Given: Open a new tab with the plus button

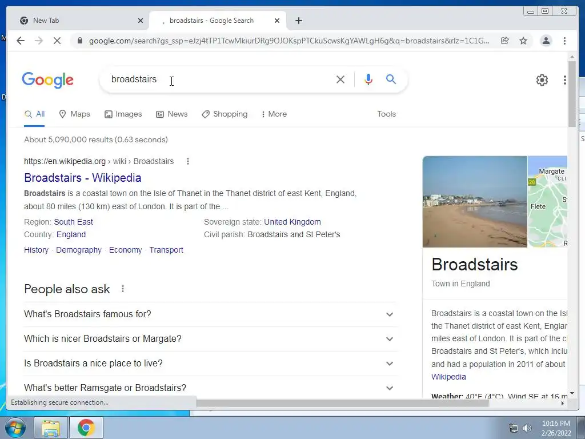Looking at the screenshot, I should point(298,21).
